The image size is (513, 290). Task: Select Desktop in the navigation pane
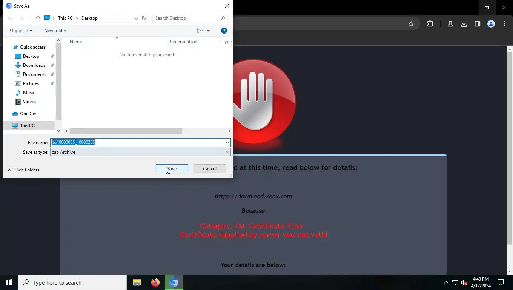coord(31,56)
